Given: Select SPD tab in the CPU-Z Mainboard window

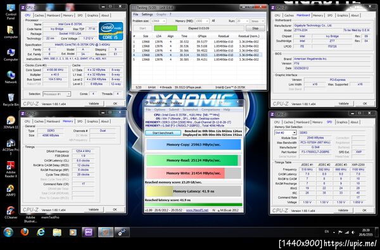Looking at the screenshot, I should 330,15.
